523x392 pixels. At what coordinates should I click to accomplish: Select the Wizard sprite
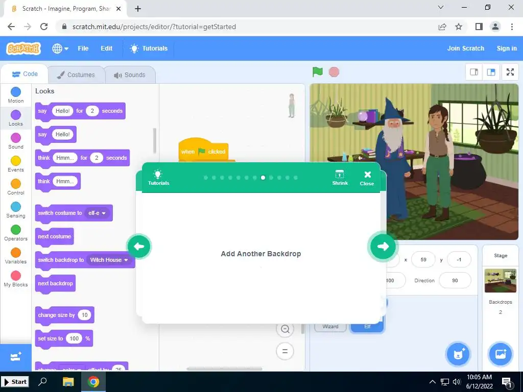point(330,327)
